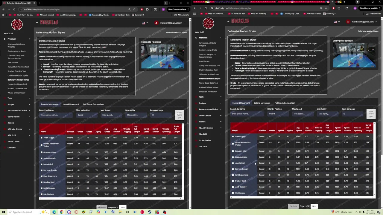Open Rows per page dropdown in the right window

click(352, 114)
